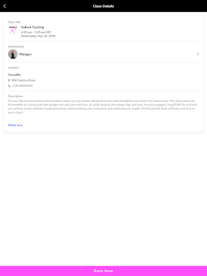The width and height of the screenshot is (207, 276).
Task: Click the Class Details header title
Action: (x=103, y=6)
